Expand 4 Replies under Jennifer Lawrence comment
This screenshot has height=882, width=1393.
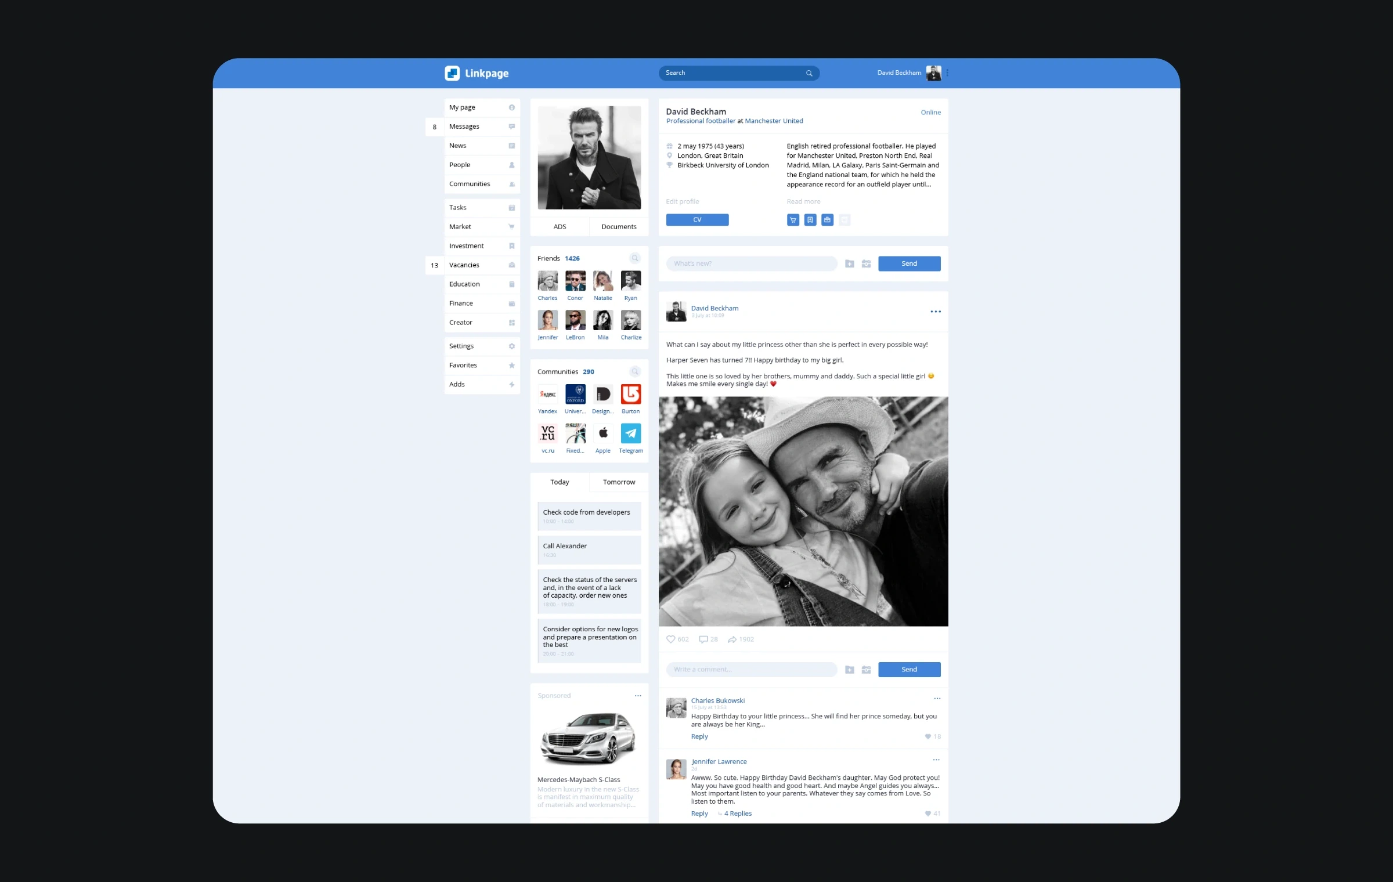737,814
